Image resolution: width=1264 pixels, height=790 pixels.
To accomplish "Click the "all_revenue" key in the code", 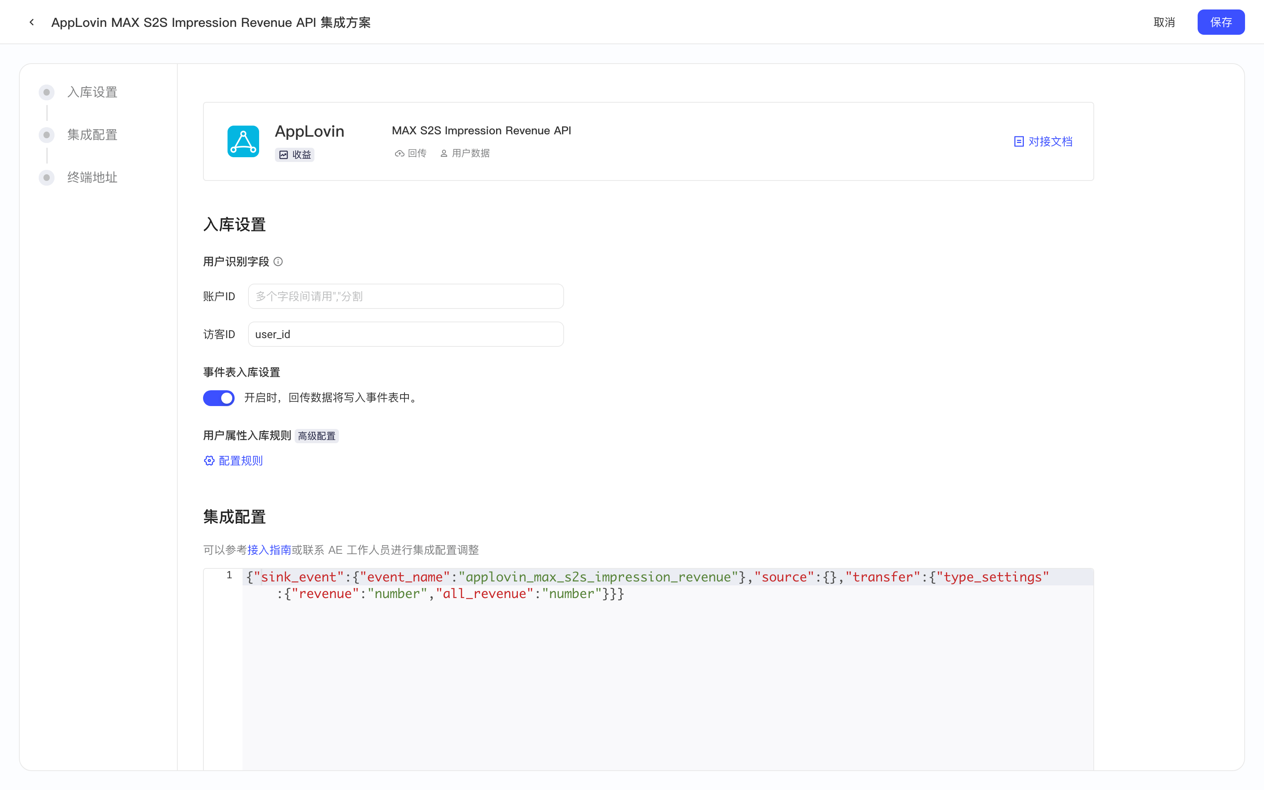I will [484, 594].
